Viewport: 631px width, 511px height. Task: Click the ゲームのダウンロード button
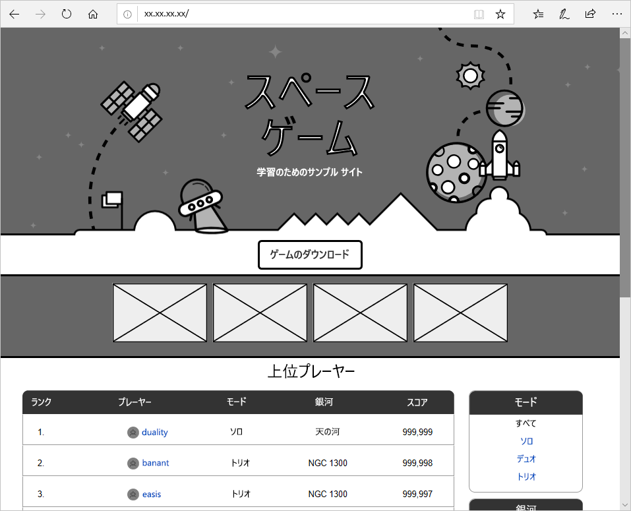point(310,255)
